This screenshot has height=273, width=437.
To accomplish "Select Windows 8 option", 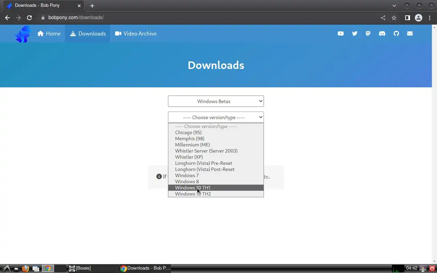I will (216, 182).
